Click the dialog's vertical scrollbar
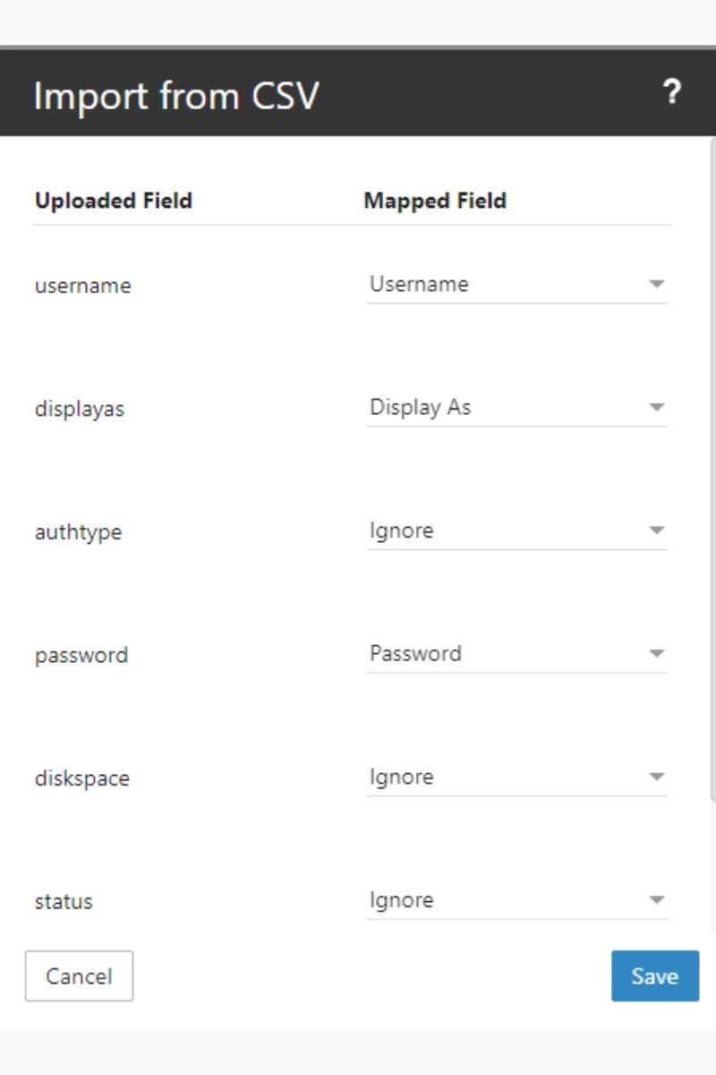The image size is (716, 1075). (x=712, y=466)
